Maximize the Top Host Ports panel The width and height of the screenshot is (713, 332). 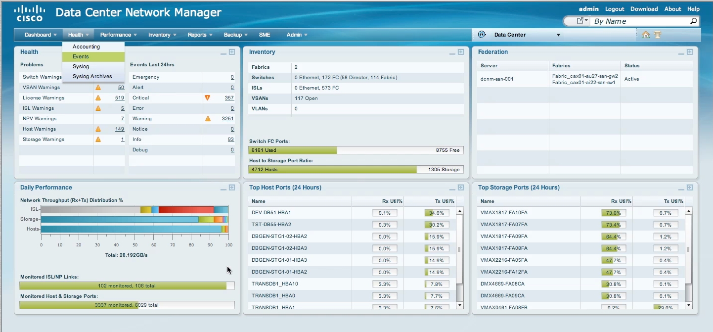[460, 188]
